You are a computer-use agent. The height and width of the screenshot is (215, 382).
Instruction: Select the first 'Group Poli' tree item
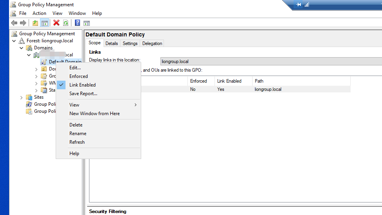(x=45, y=104)
